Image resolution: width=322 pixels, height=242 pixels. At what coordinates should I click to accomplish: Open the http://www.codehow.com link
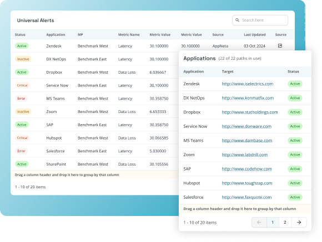click(x=246, y=169)
